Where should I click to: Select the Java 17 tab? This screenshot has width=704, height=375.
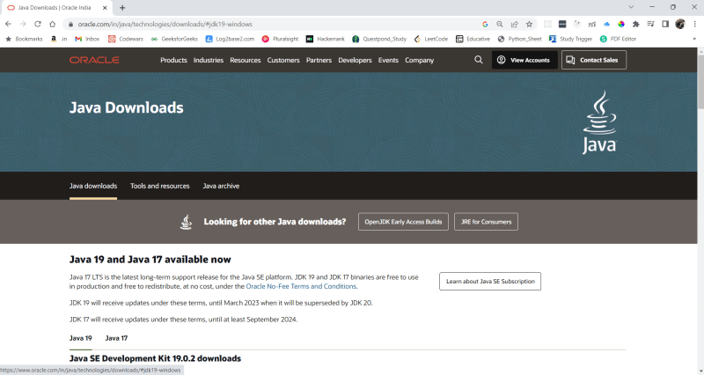tap(116, 338)
